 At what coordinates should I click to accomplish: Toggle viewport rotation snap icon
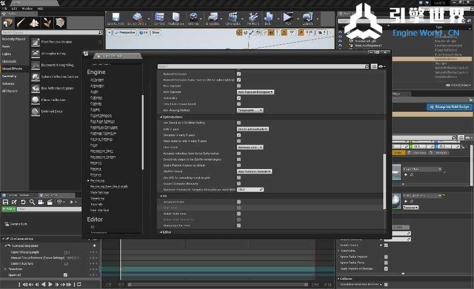click(284, 32)
